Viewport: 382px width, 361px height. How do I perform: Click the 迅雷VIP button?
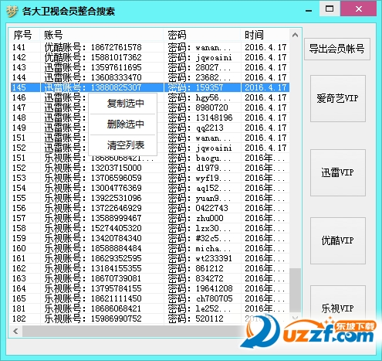pyautogui.click(x=338, y=172)
